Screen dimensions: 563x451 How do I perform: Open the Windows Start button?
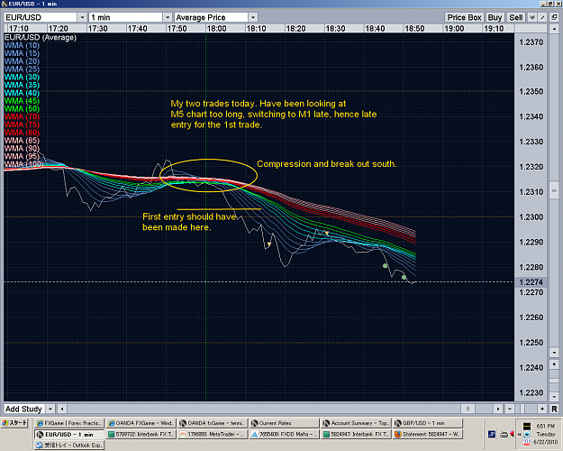click(x=14, y=423)
